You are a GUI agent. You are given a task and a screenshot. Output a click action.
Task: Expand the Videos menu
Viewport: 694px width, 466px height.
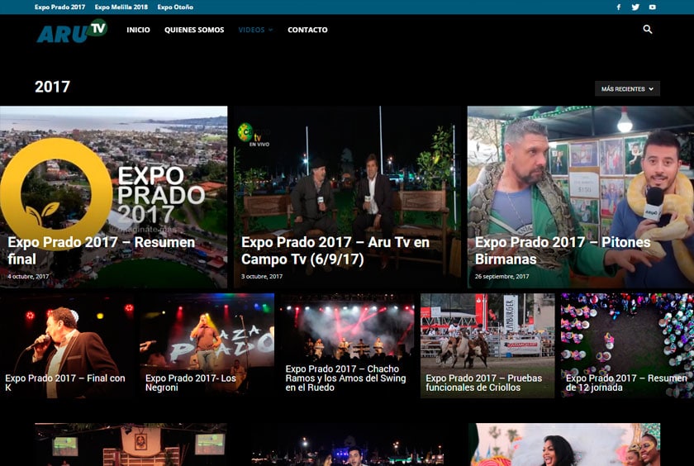click(x=255, y=30)
